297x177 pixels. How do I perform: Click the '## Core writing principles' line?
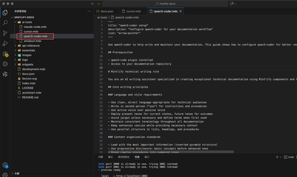tap(128, 87)
